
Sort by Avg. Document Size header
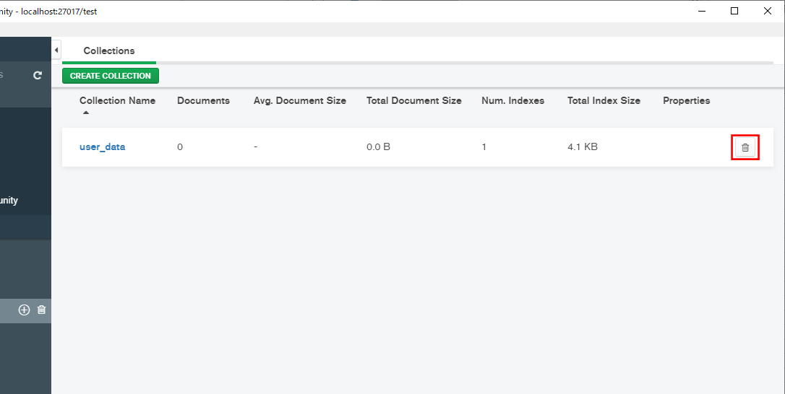pos(300,100)
